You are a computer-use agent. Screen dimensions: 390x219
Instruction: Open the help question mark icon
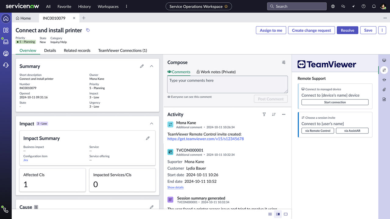coord(363,6)
